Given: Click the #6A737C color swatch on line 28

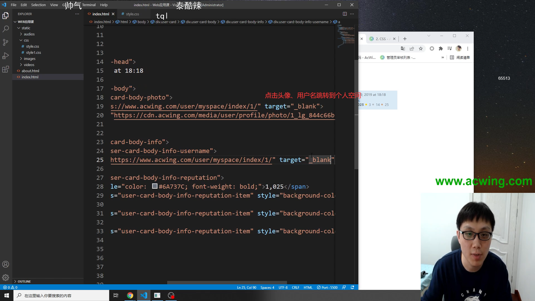Looking at the screenshot, I should click(155, 186).
